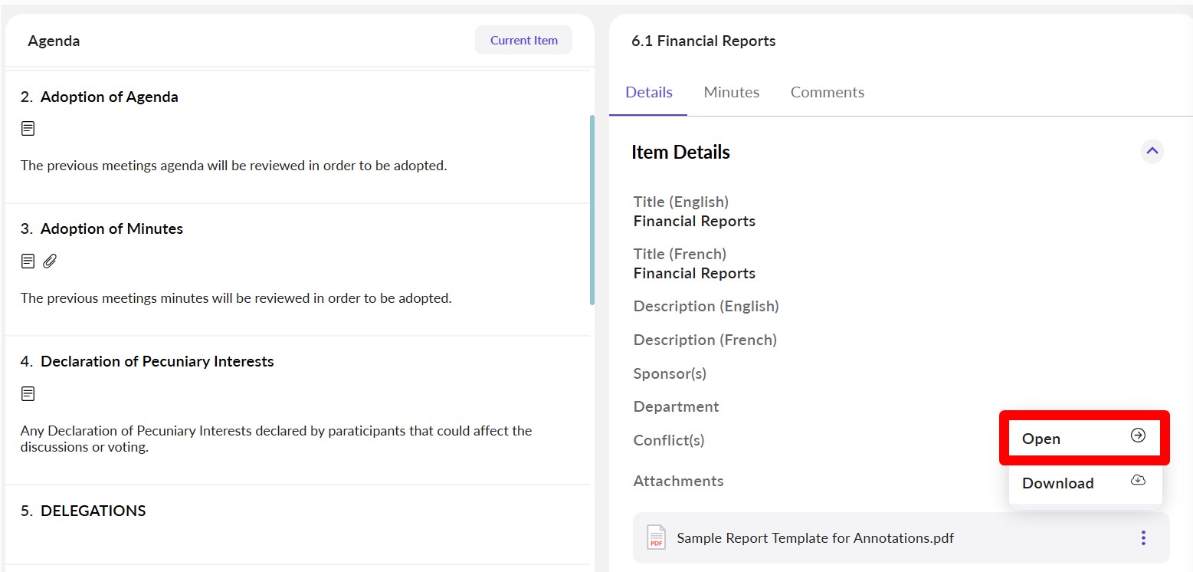Select the DELEGATIONS agenda item

point(93,511)
